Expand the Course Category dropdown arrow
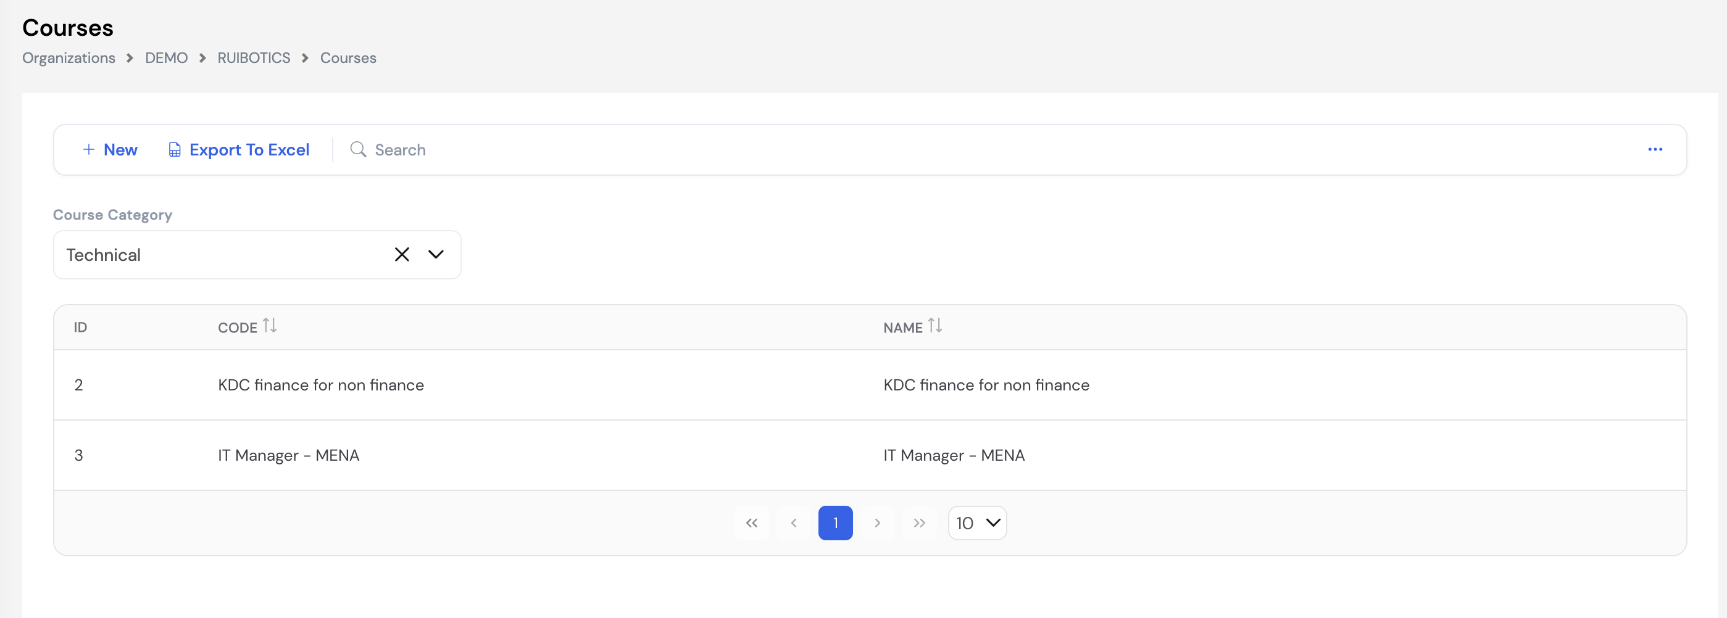 tap(436, 255)
